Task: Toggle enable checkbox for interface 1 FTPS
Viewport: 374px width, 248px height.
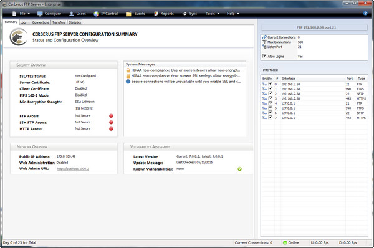Action: pyautogui.click(x=271, y=88)
